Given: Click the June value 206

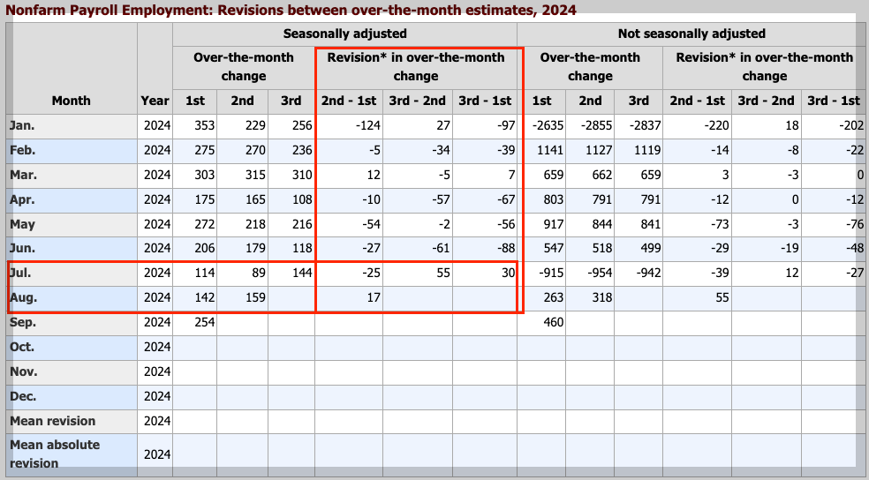Looking at the screenshot, I should (205, 248).
